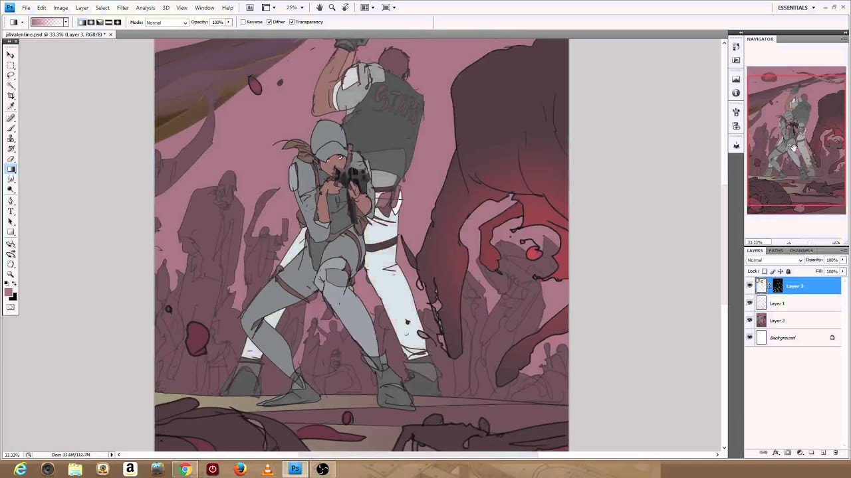Delete layer using the trash icon
851x478 pixels.
point(836,453)
